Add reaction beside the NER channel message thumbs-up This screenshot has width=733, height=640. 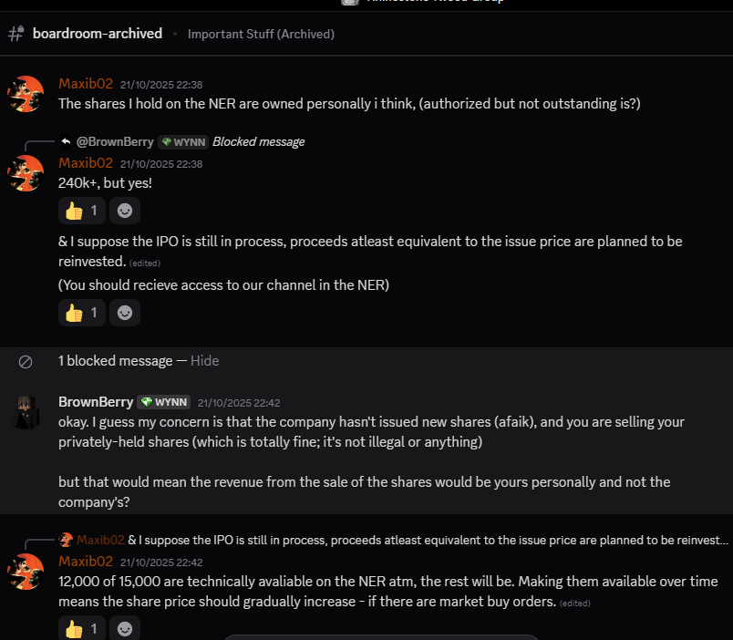tap(125, 313)
